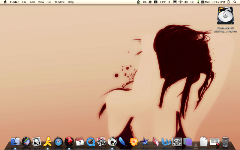Image resolution: width=240 pixels, height=150 pixels.
Task: Open the pink crystal shard app
Action: click(x=155, y=141)
